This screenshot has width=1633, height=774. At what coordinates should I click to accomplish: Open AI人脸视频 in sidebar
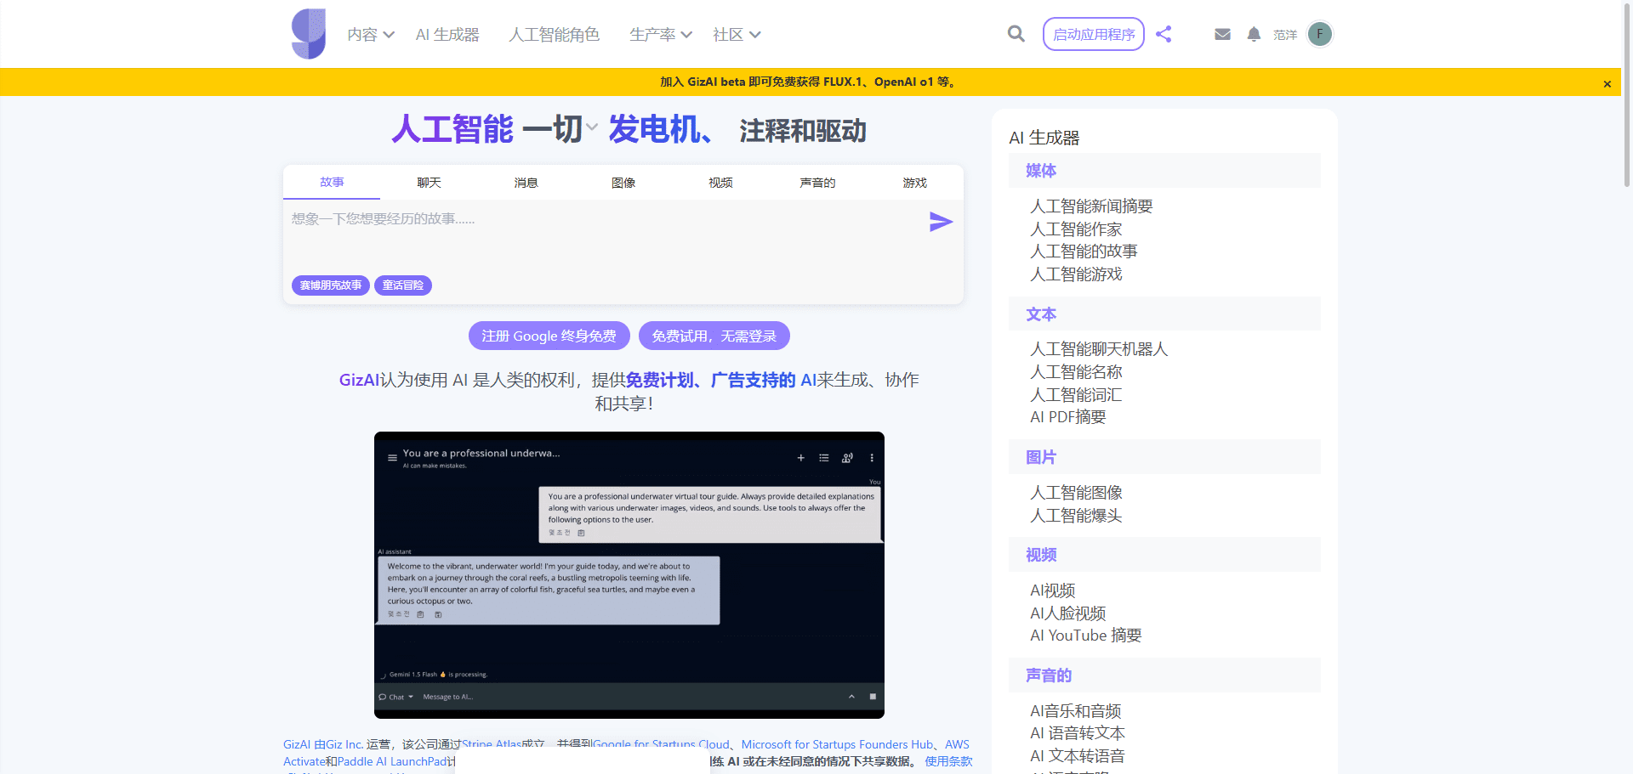coord(1068,613)
